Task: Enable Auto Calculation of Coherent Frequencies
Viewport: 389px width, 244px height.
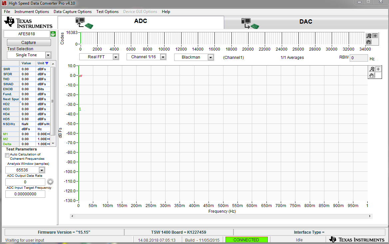Action: (x=7, y=155)
